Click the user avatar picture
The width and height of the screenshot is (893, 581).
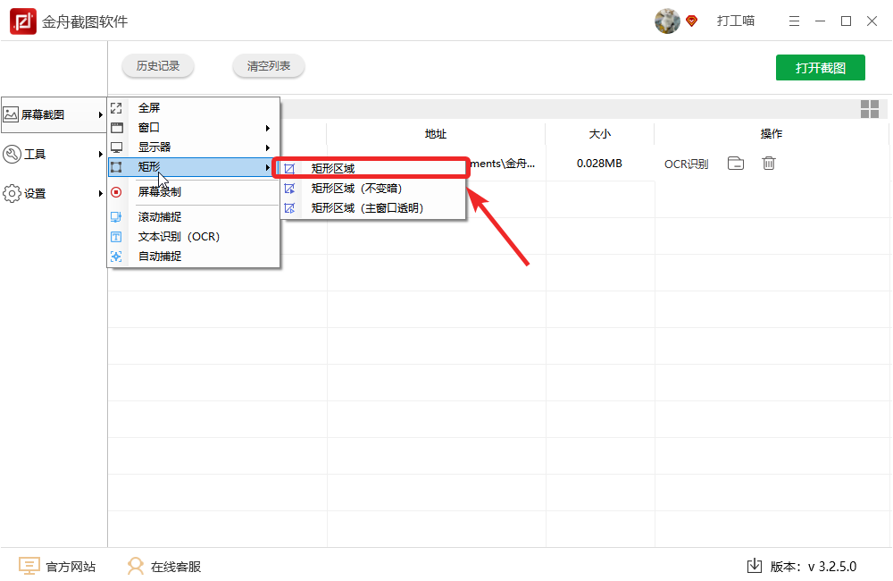point(667,21)
